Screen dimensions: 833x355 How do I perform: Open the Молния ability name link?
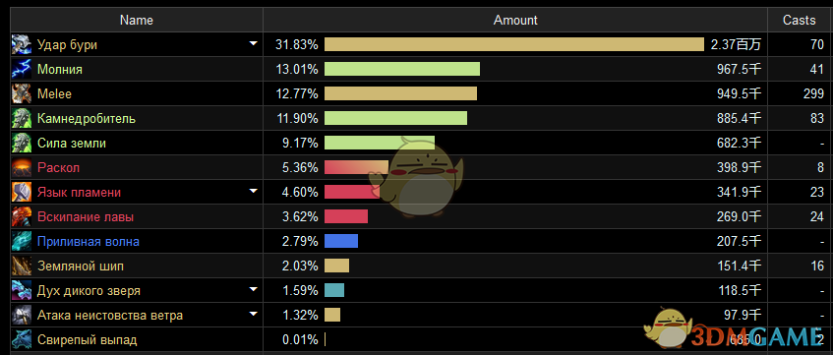pyautogui.click(x=59, y=70)
